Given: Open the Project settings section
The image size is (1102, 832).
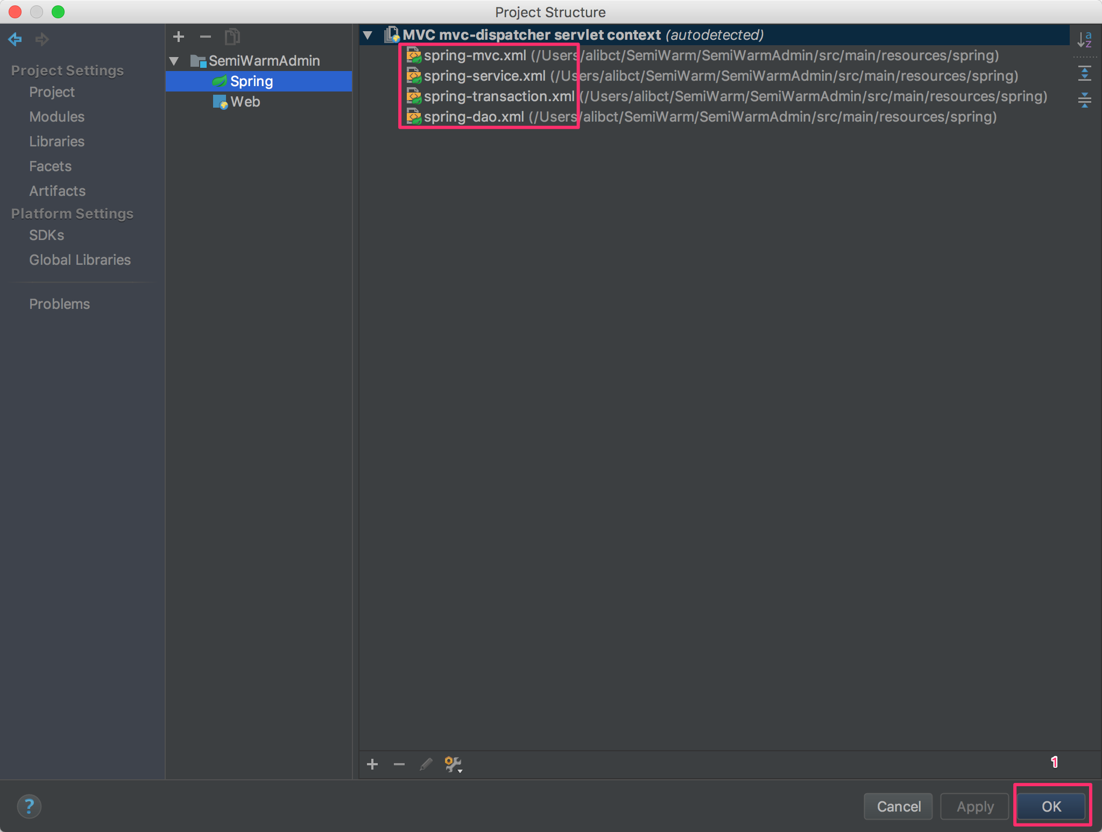Looking at the screenshot, I should [52, 92].
